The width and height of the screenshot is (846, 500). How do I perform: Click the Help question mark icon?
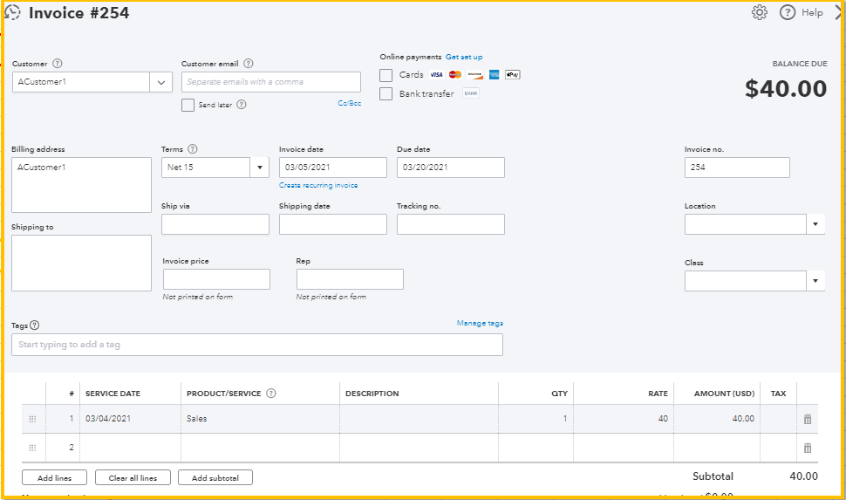click(x=788, y=12)
